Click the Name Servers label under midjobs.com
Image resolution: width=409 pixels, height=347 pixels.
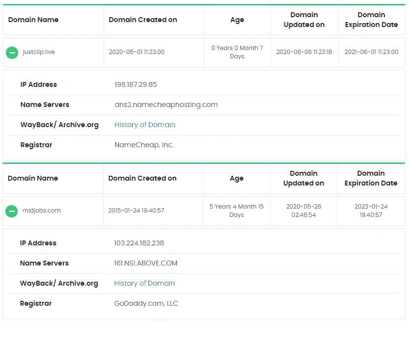click(x=44, y=263)
